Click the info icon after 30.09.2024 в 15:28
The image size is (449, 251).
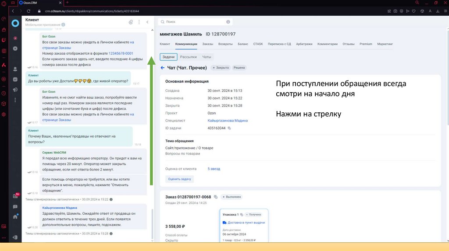(111, 234)
